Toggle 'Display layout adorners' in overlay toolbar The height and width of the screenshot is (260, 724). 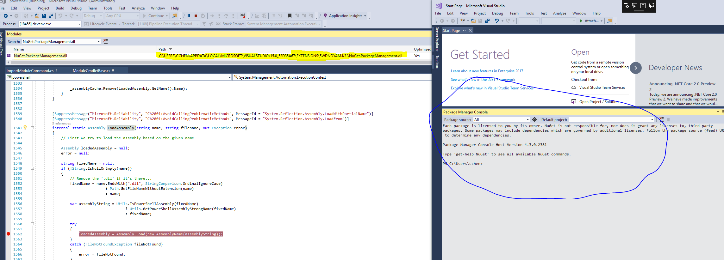click(x=643, y=6)
